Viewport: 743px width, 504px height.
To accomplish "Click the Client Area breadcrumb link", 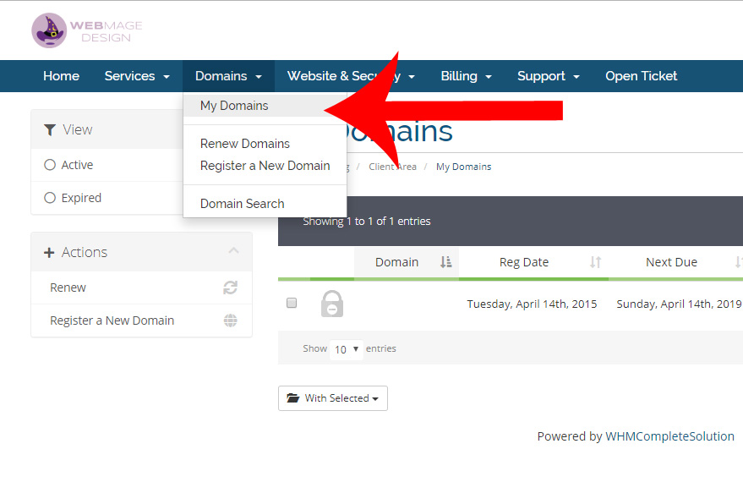I will tap(392, 167).
